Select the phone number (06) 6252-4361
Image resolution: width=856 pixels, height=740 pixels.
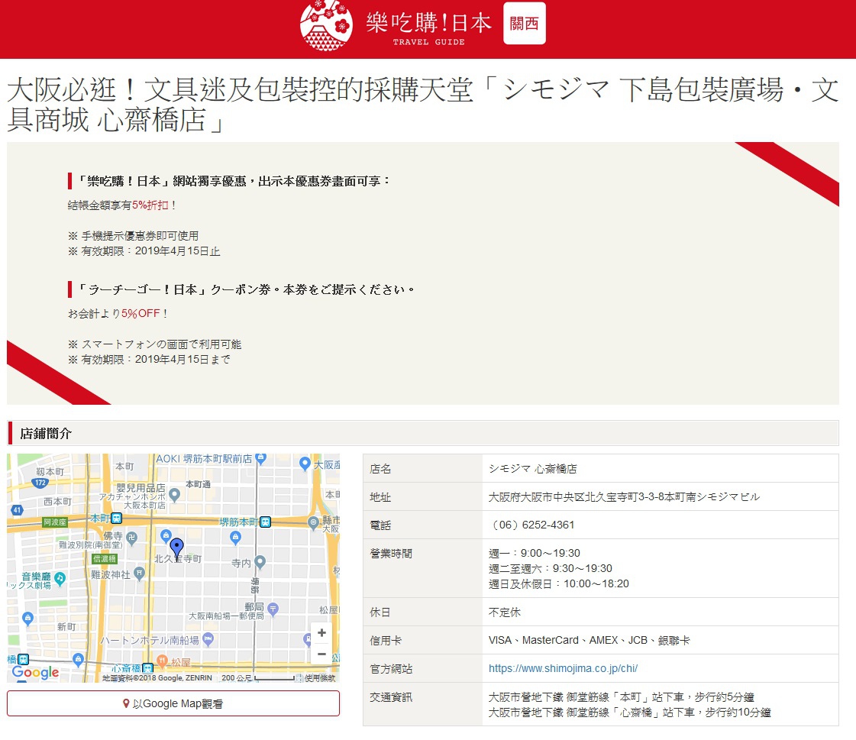tap(533, 525)
